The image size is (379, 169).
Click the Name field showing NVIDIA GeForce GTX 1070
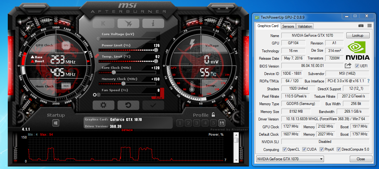[312, 35]
